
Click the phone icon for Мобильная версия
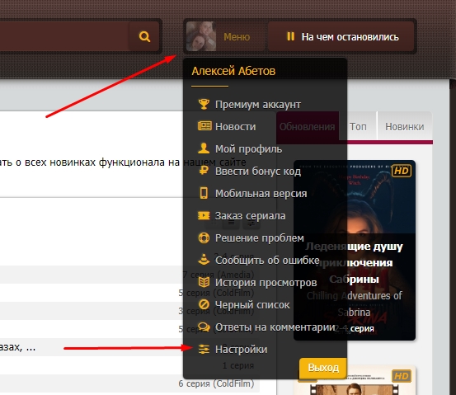[204, 193]
